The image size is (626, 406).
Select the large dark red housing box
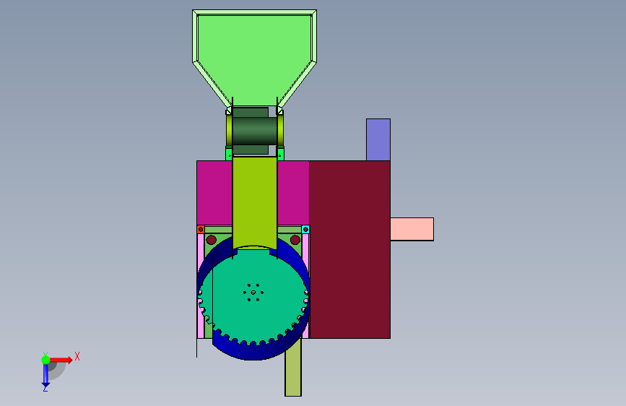pyautogui.click(x=349, y=249)
